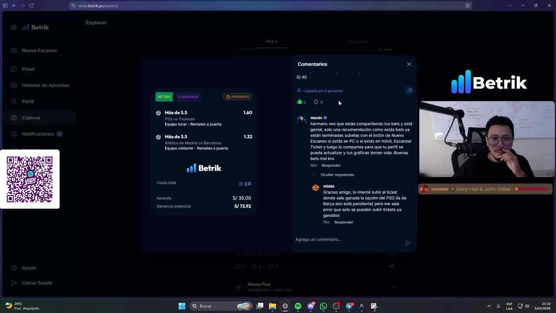Click the 'Más de 3.5' selection
This screenshot has width=556, height=313.
pos(176,137)
